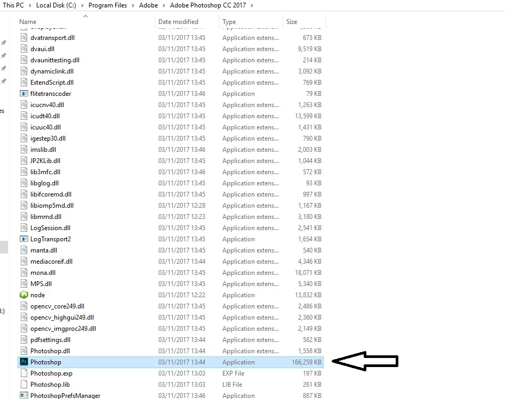
Task: Click the LogTransport2 application icon
Action: pyautogui.click(x=24, y=239)
